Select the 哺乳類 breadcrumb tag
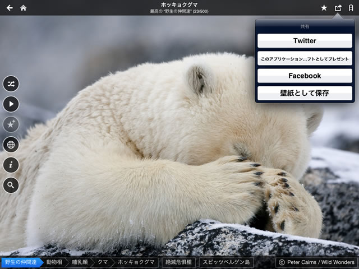Viewport: 359px width, 269px height. [x=80, y=262]
